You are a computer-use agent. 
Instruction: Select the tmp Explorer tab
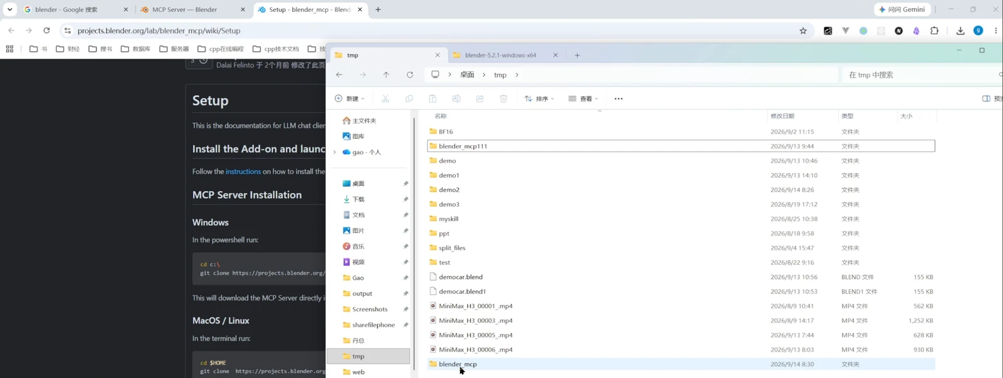pyautogui.click(x=388, y=55)
